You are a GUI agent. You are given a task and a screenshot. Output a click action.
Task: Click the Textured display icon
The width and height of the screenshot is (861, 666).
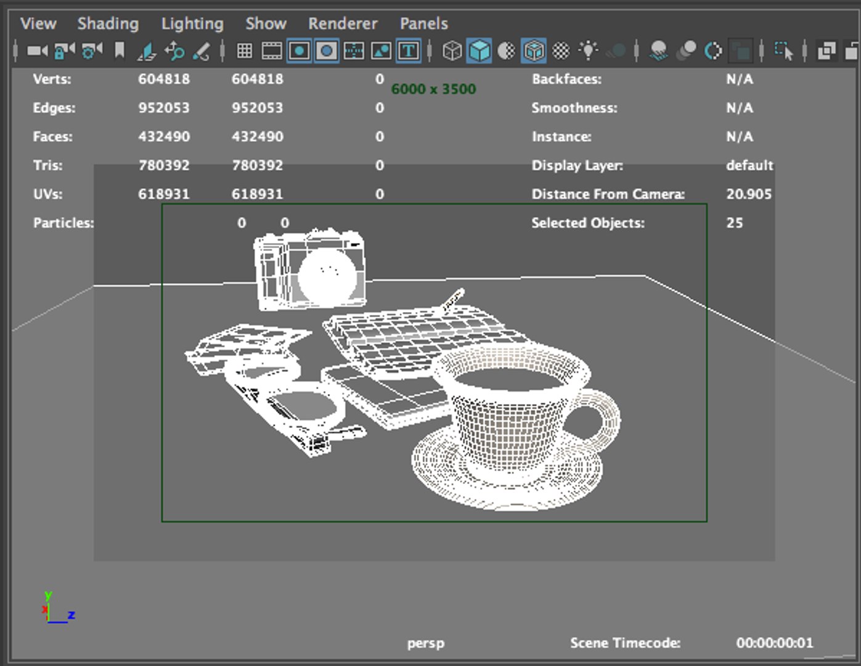(x=561, y=51)
